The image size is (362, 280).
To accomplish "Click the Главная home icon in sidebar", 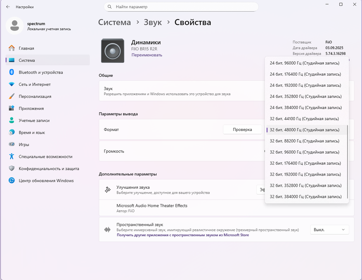I will click(12, 48).
